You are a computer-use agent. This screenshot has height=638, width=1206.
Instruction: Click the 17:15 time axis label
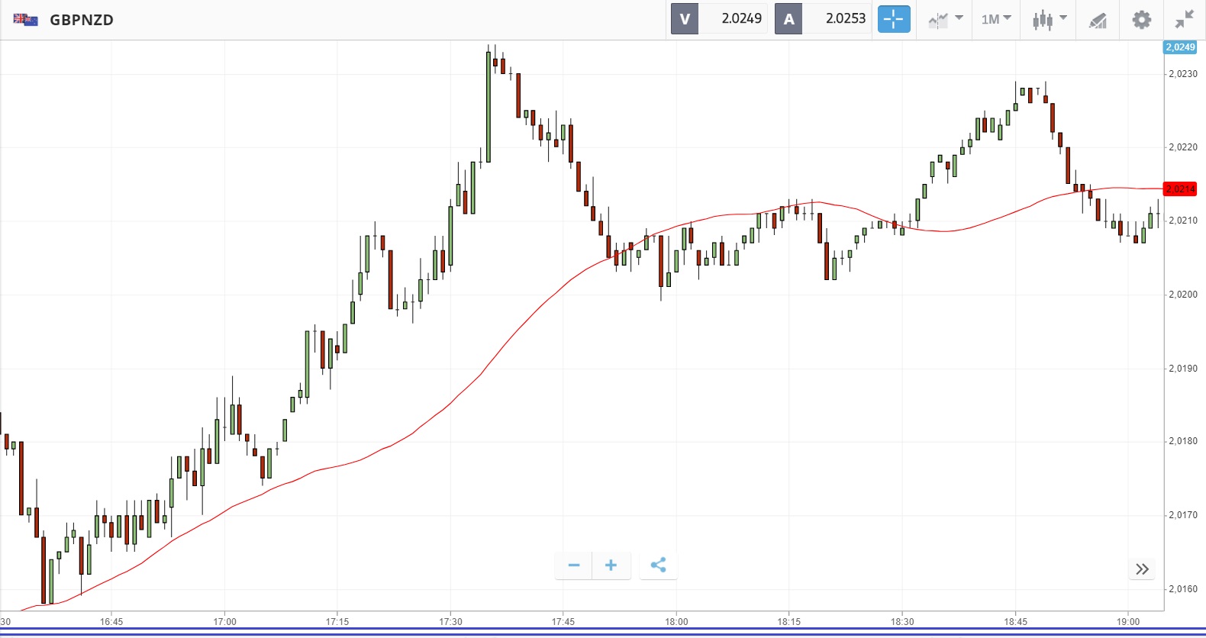pyautogui.click(x=337, y=622)
